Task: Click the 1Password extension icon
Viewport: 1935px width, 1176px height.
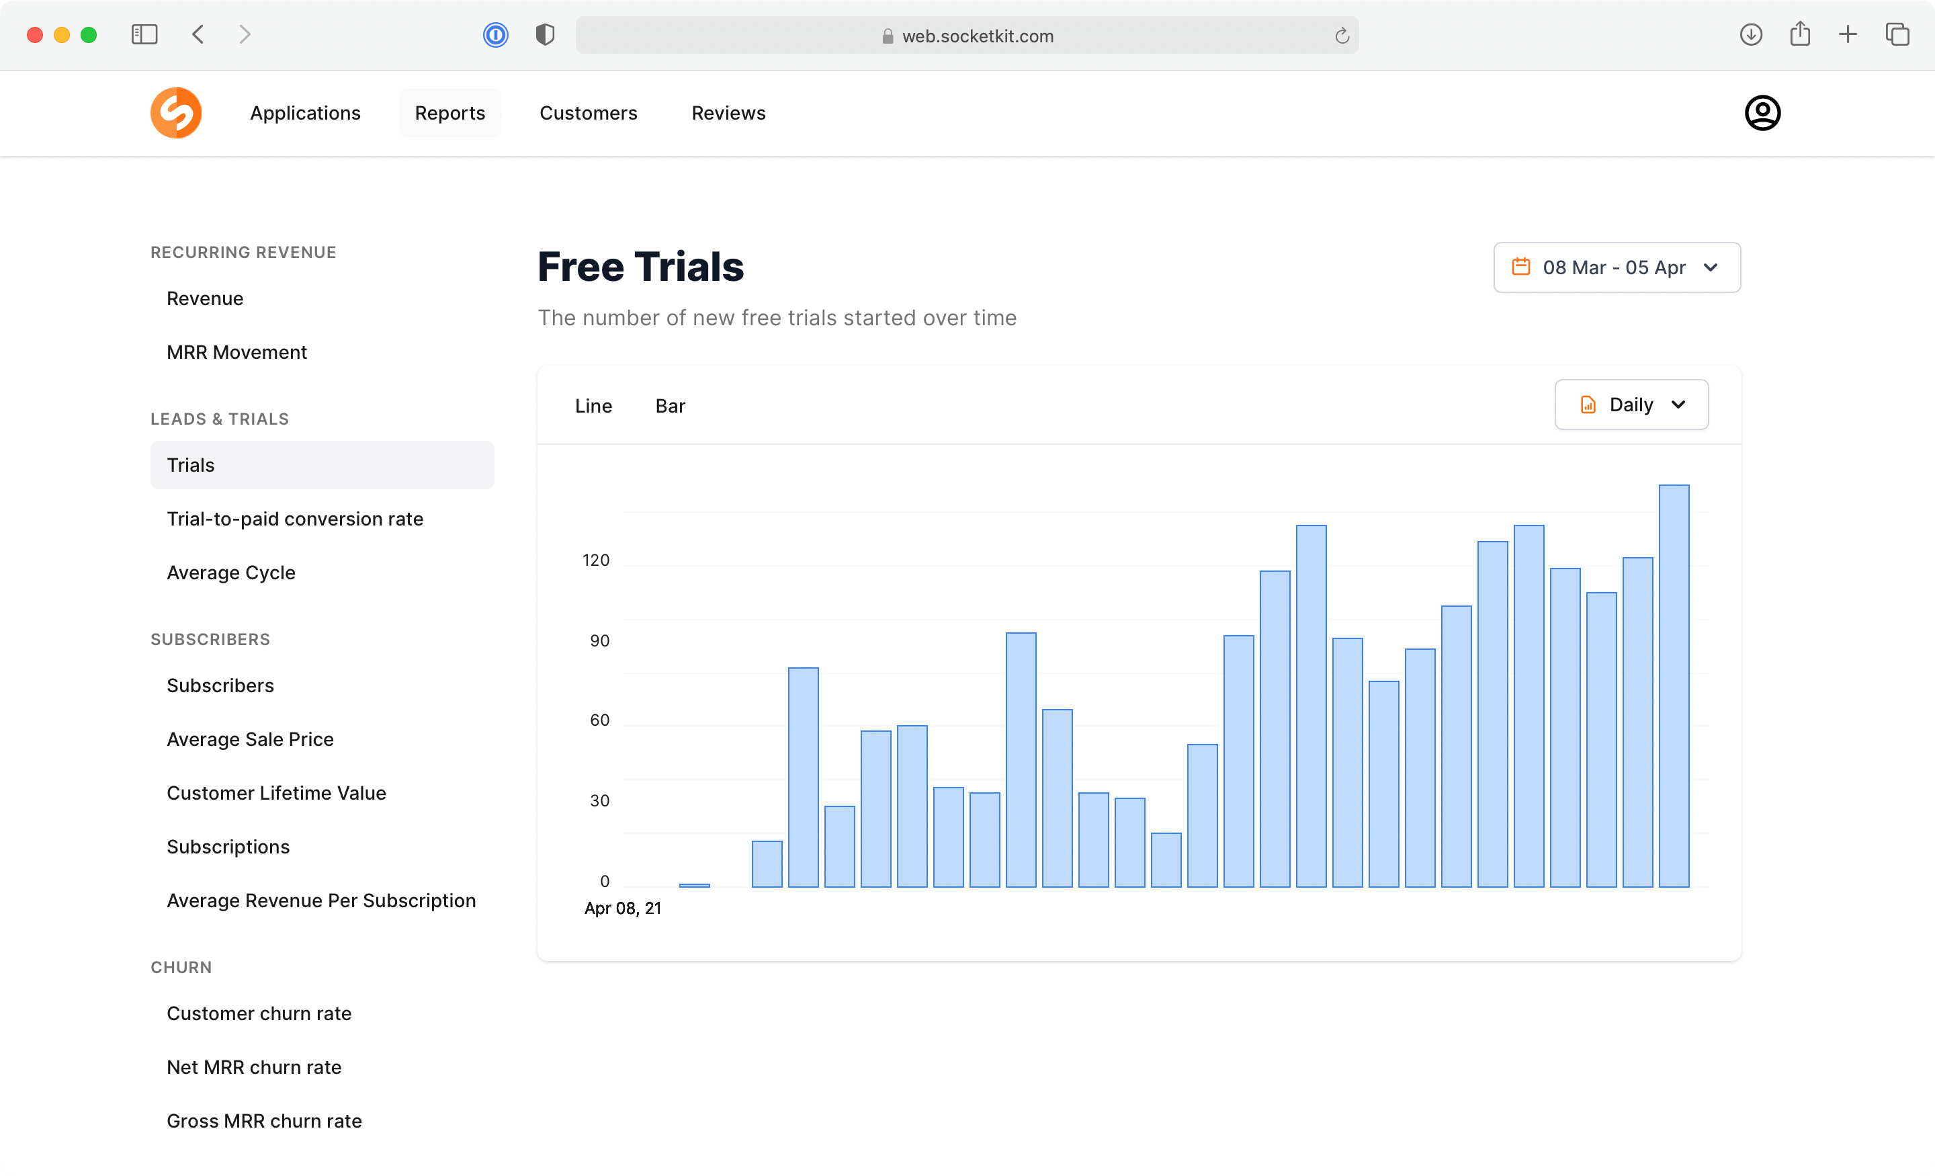Action: 496,34
